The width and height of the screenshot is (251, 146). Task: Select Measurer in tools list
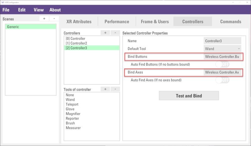click(x=92, y=128)
